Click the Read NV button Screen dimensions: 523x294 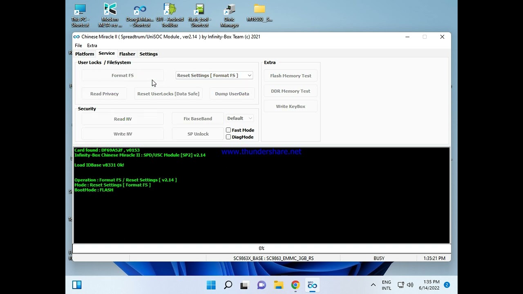click(x=123, y=119)
